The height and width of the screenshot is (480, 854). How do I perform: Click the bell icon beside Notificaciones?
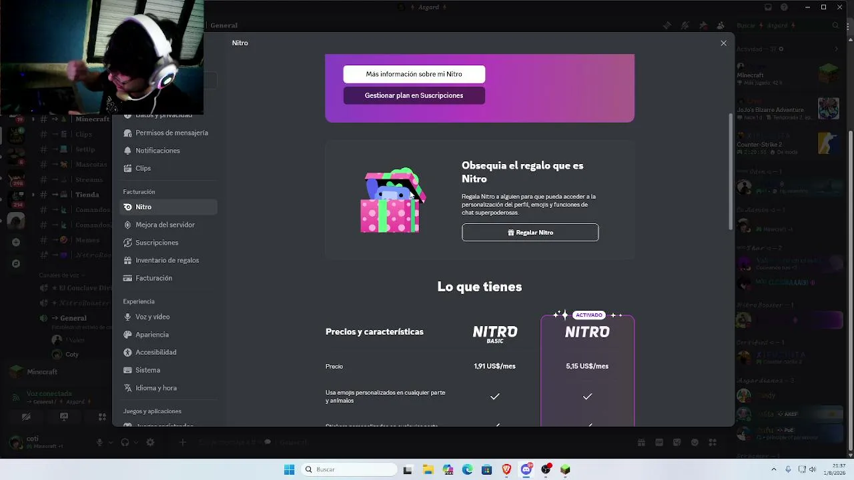point(127,151)
